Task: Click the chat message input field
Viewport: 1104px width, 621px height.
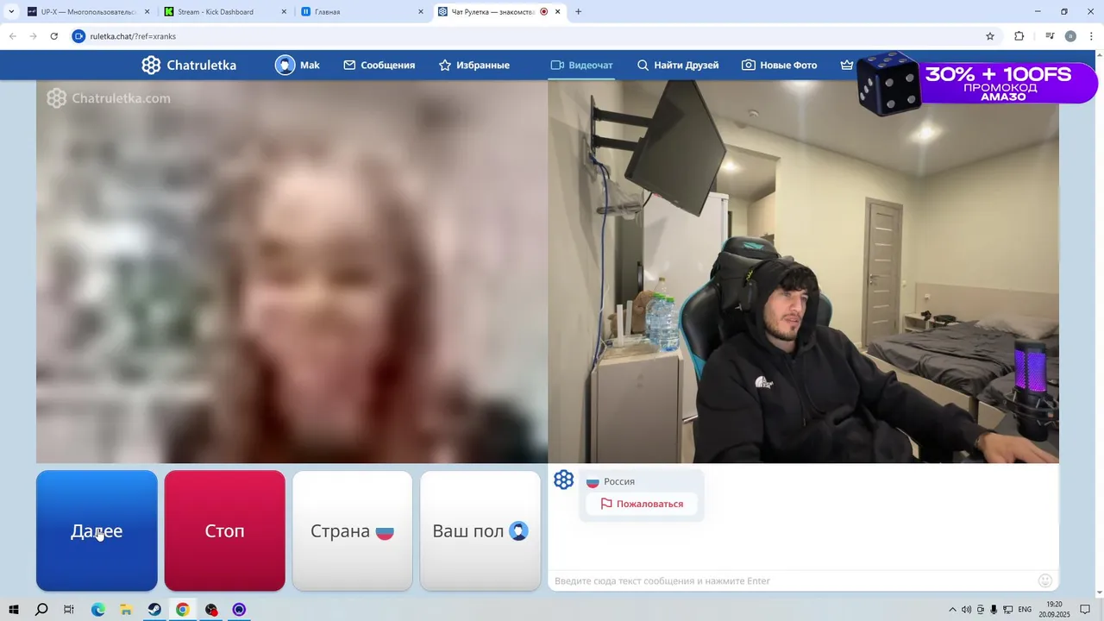Action: [792, 580]
